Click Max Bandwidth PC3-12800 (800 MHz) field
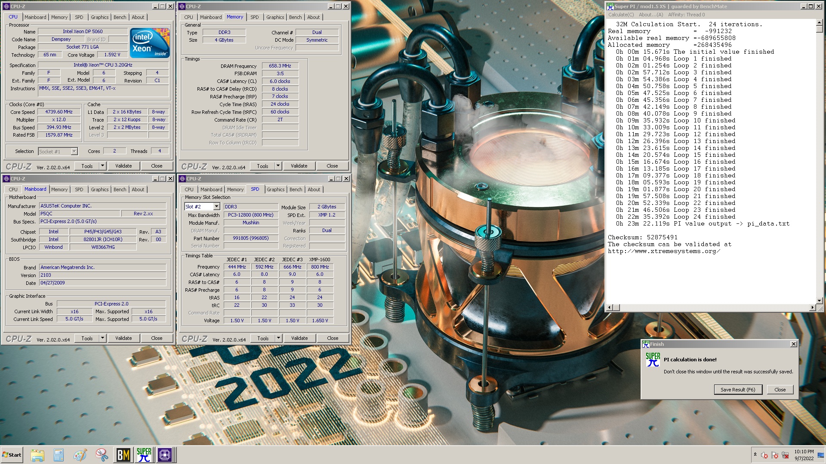826x464 pixels. click(251, 215)
